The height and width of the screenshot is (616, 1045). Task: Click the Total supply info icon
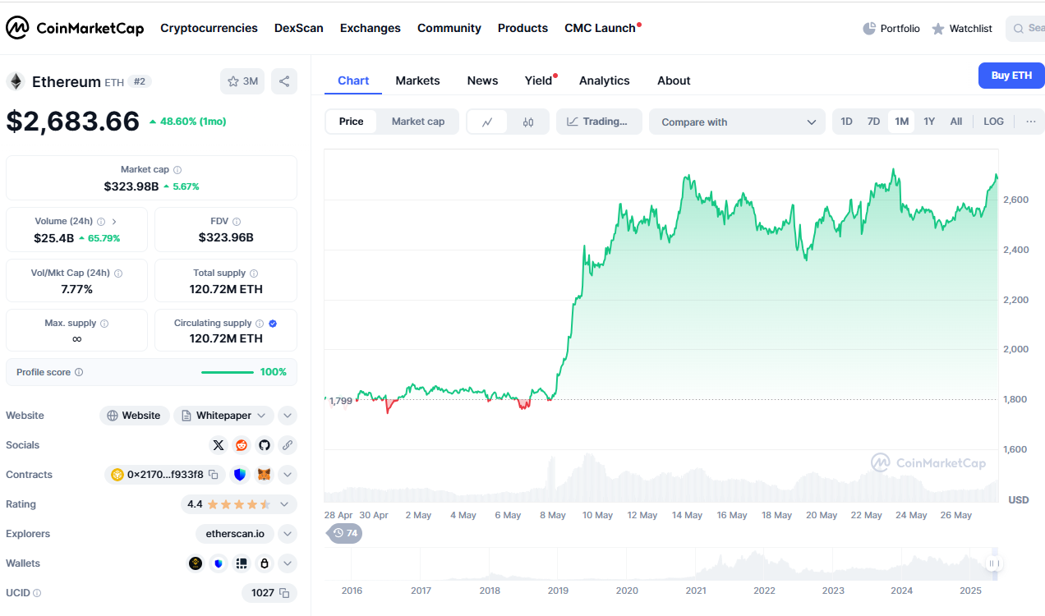(x=254, y=274)
